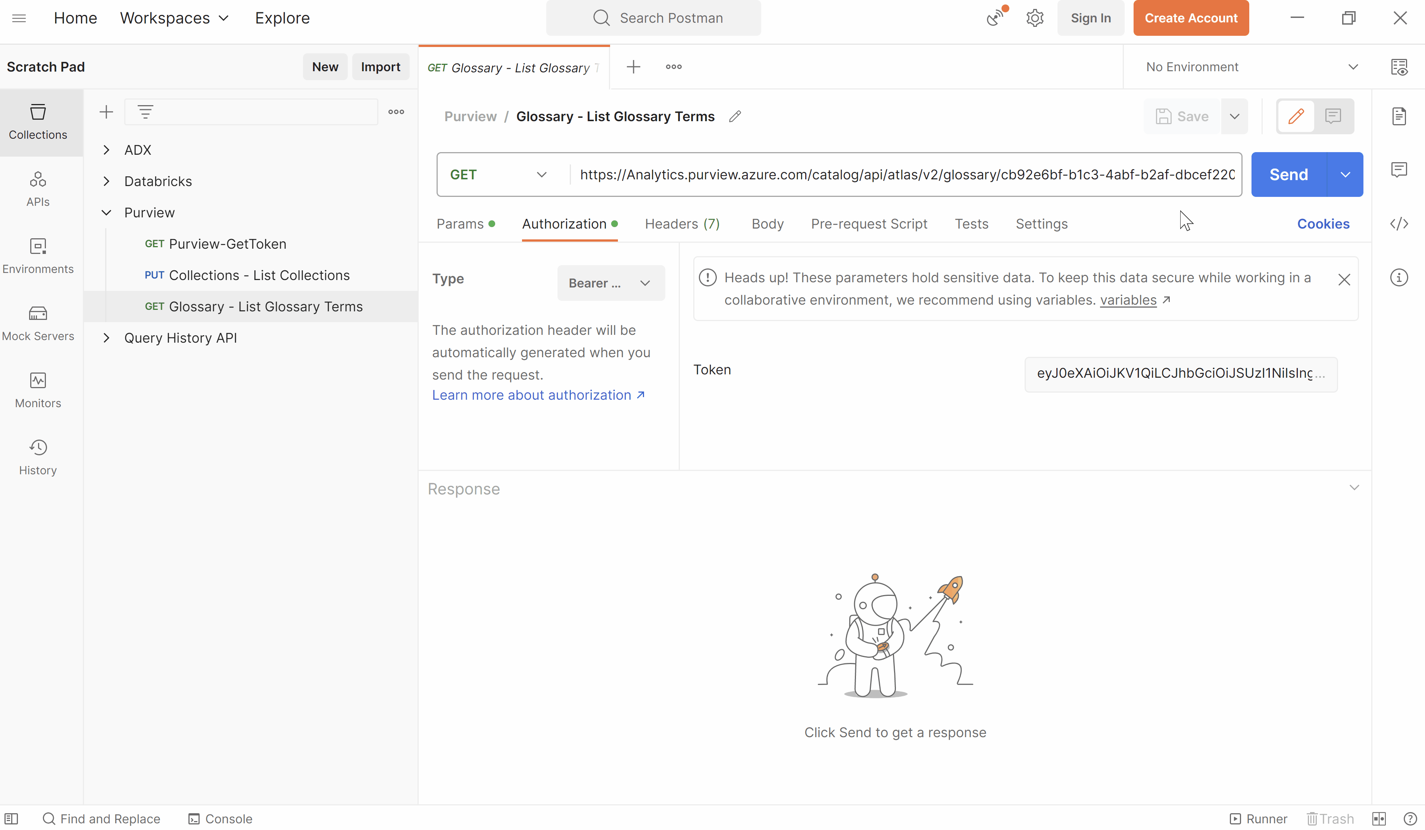Toggle the sidebar icon in status bar
The image size is (1425, 830).
point(11,819)
